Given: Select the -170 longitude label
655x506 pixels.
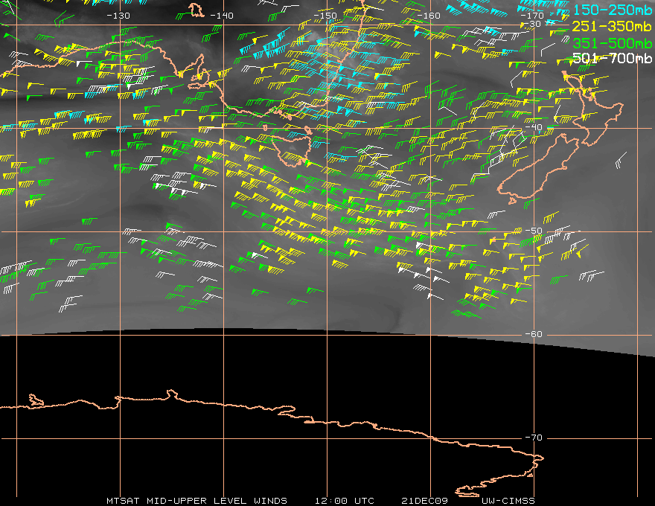Looking at the screenshot, I should 534,15.
